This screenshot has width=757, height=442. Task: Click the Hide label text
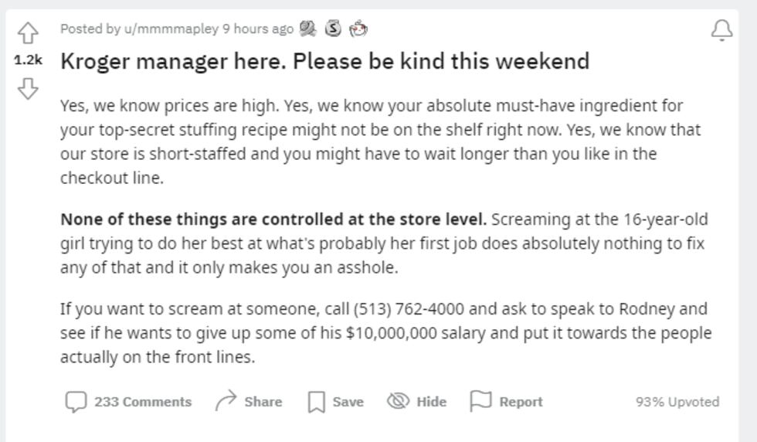click(432, 401)
